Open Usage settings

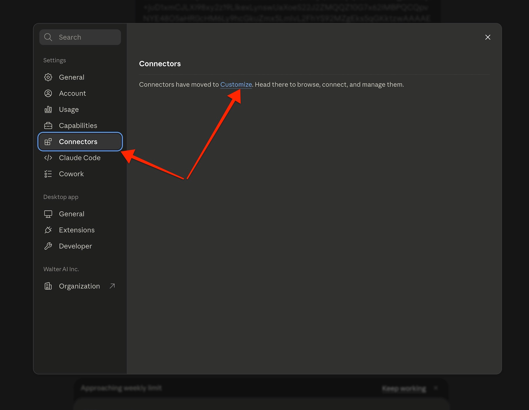pos(80,109)
